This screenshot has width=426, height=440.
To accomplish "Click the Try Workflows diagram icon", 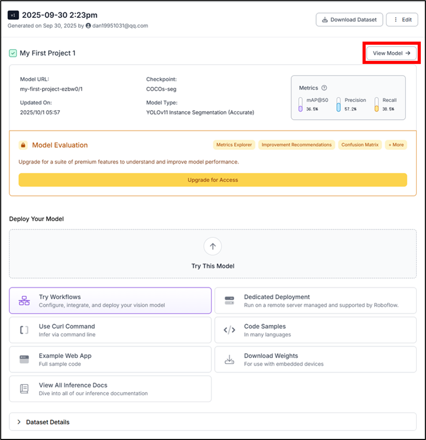I will [x=24, y=301].
